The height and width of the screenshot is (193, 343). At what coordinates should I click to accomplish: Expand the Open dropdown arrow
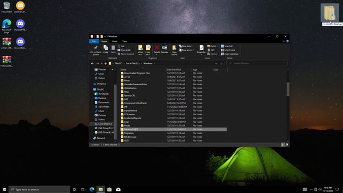[x=217, y=46]
